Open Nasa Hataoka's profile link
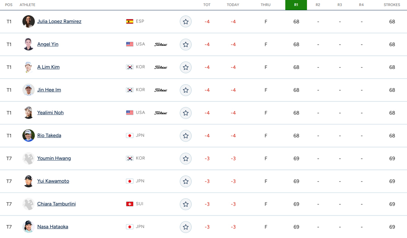407x238 pixels. [53, 227]
